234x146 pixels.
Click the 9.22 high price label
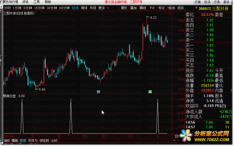[x=153, y=18]
